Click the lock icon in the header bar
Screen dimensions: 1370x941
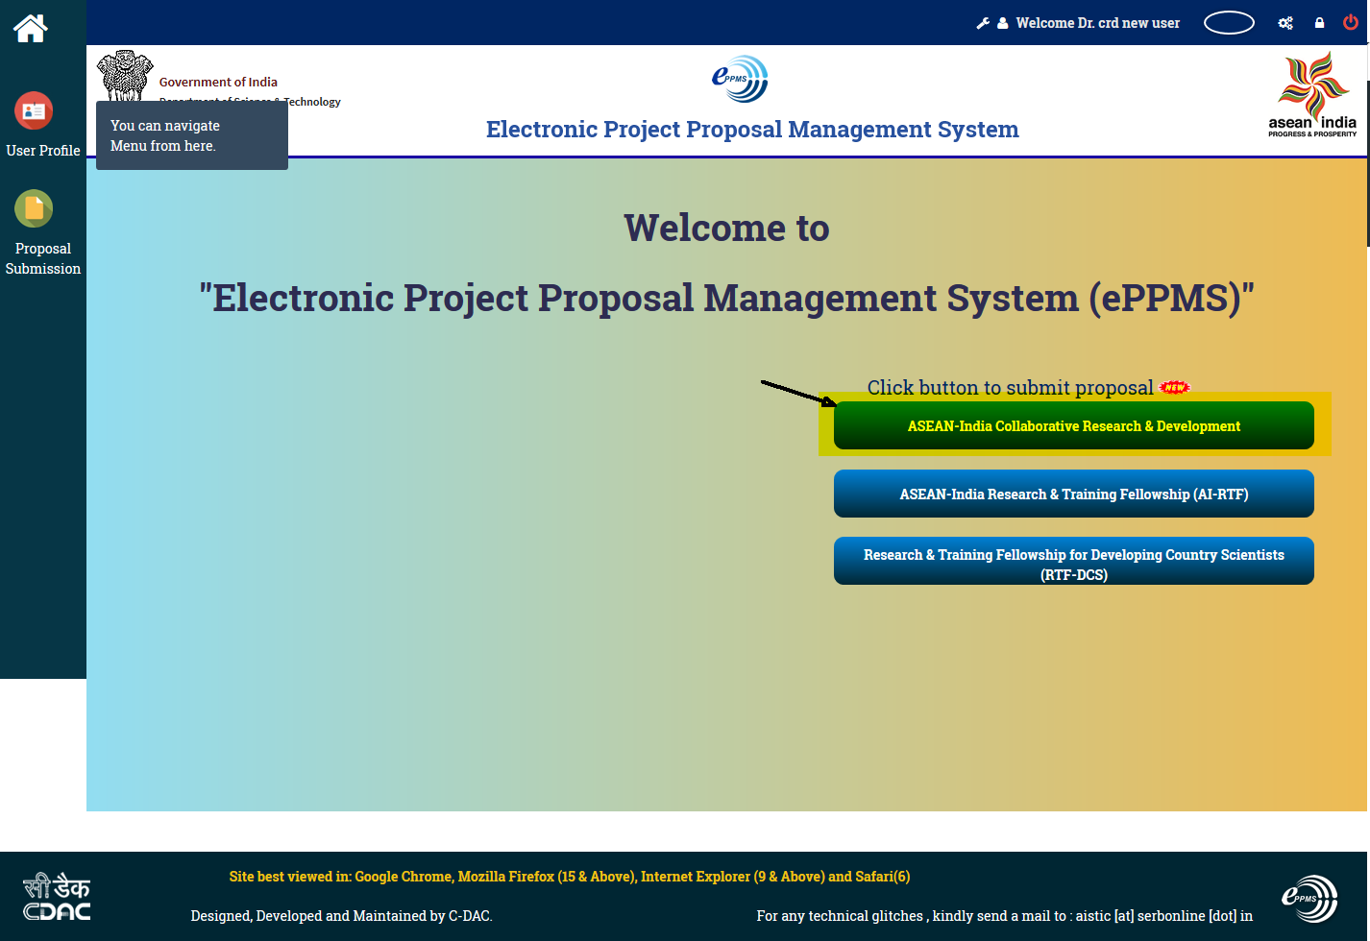(x=1318, y=22)
